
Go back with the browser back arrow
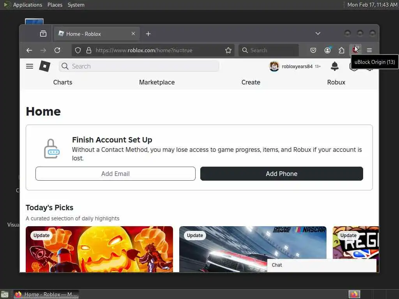29,50
